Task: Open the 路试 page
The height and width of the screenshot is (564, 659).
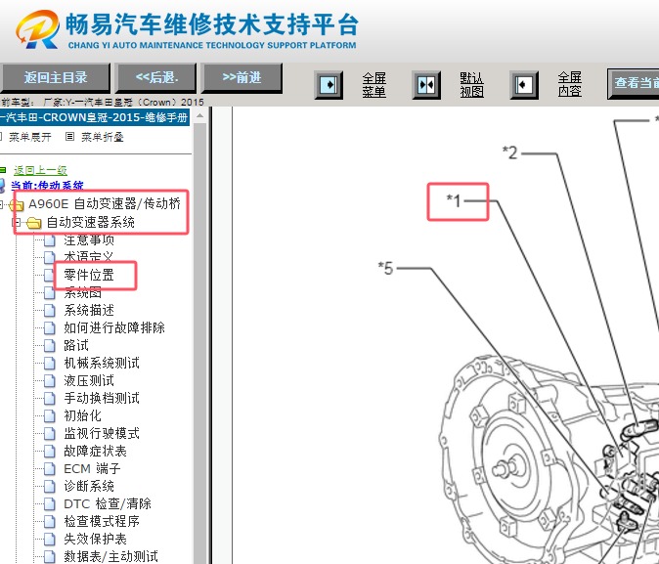Action: [76, 345]
